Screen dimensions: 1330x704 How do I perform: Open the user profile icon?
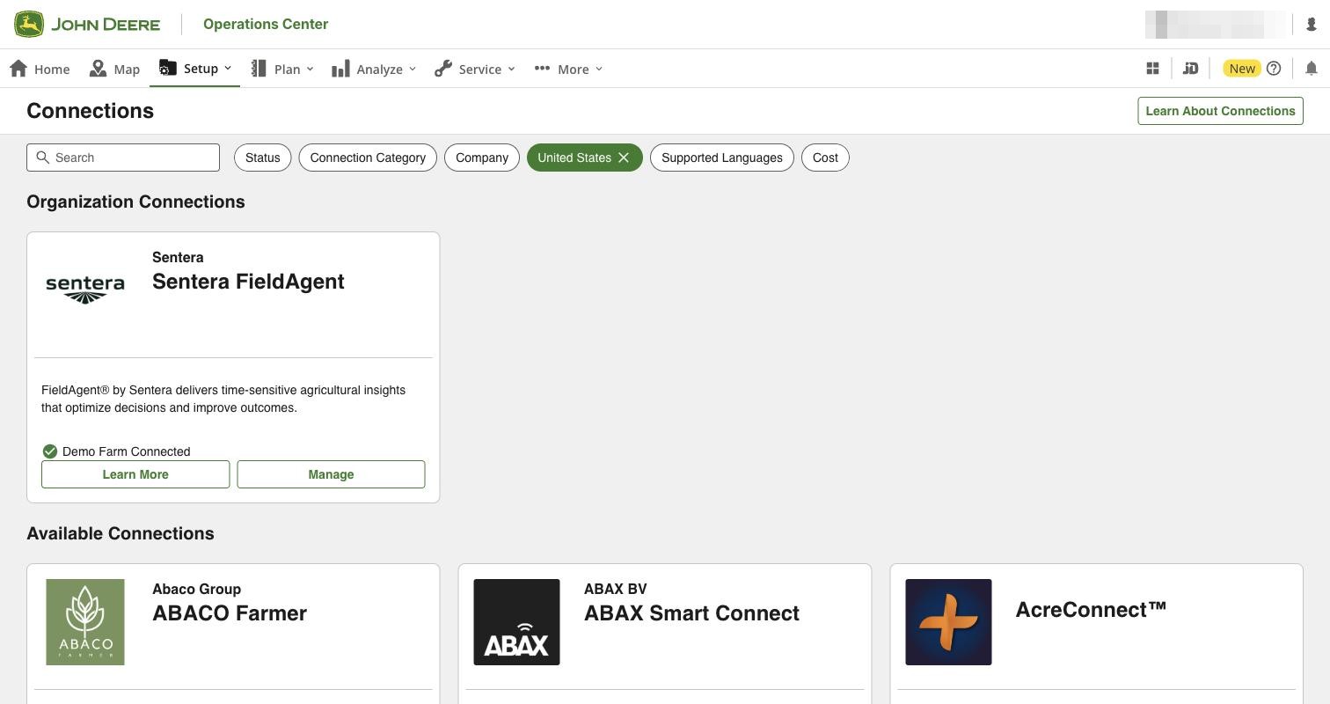pyautogui.click(x=1311, y=25)
